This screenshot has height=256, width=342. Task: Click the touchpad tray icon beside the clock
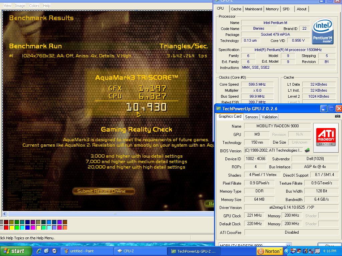[317, 251]
